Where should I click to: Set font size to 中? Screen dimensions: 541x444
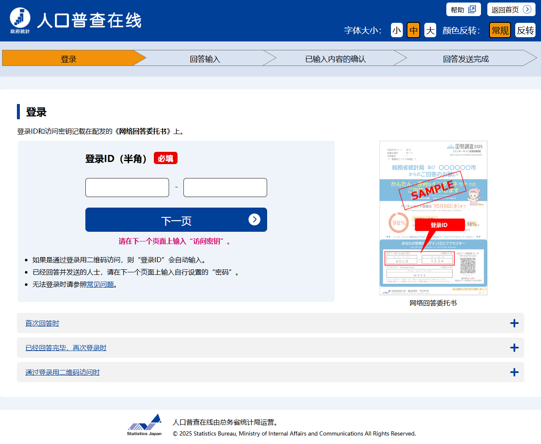coord(413,30)
